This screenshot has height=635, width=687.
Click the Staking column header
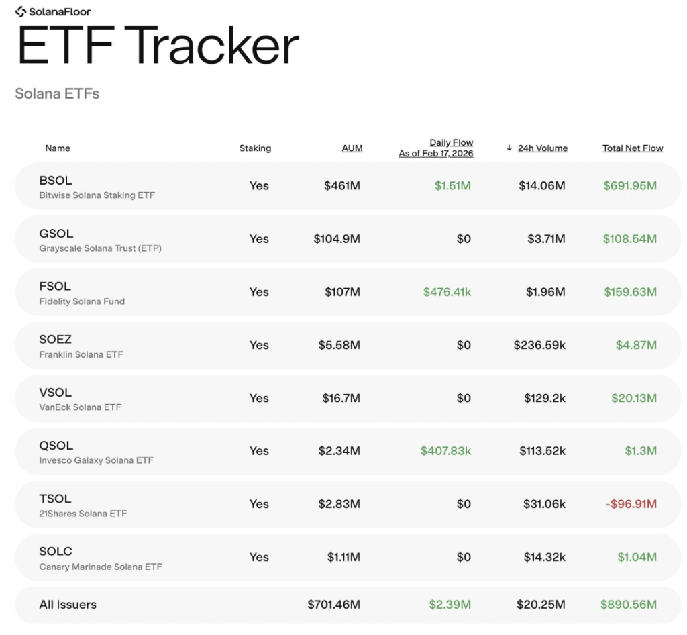(255, 148)
